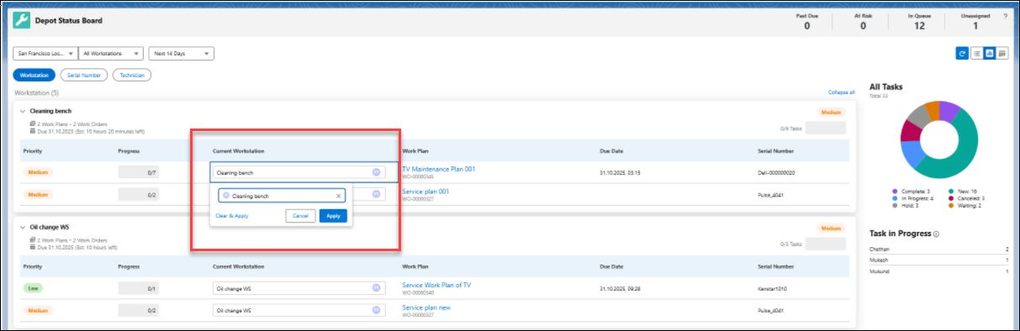Click the workstation icon in the Service Work Plan of TV row
The image size is (1020, 331).
coord(376,288)
